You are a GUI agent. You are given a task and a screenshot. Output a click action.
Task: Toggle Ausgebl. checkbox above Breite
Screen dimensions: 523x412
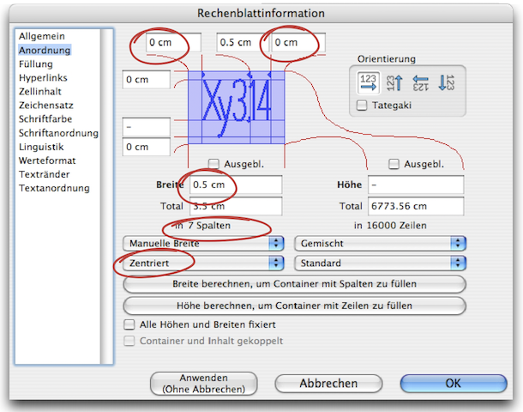[x=214, y=164]
